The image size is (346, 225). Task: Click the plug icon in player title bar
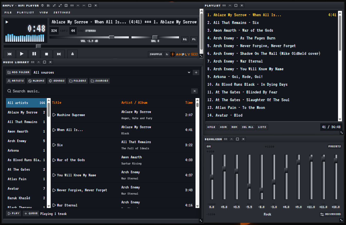[x=42, y=5]
